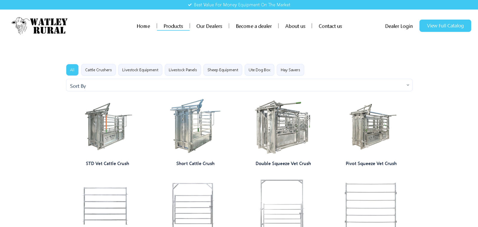Filter by Sheep Equipment

pos(223,70)
